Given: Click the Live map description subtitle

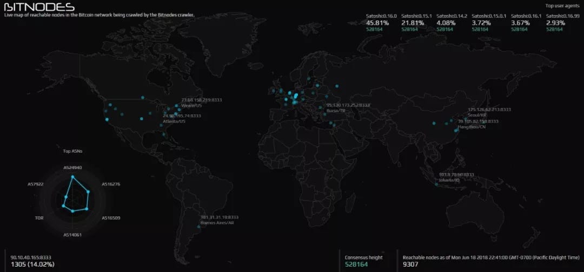Looking at the screenshot, I should coord(99,15).
